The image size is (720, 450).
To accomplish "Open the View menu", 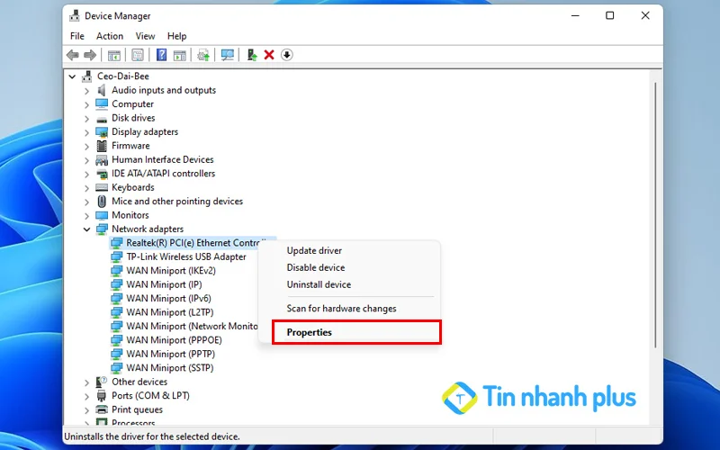I will coord(145,36).
